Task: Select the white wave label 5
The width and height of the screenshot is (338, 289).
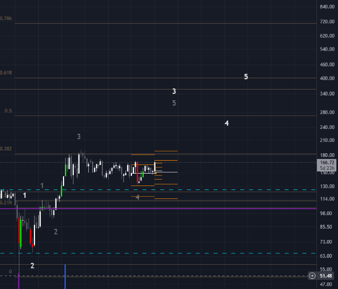Action: (x=246, y=77)
